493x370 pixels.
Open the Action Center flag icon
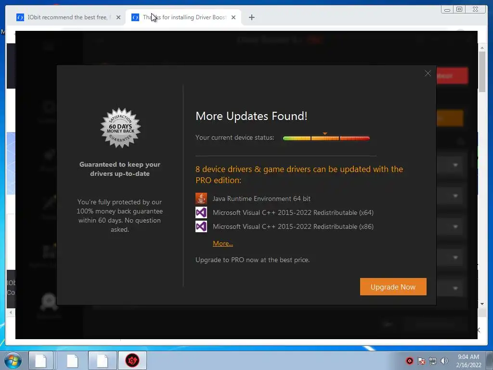[421, 361]
